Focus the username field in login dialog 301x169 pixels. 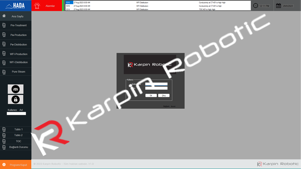pos(156,84)
